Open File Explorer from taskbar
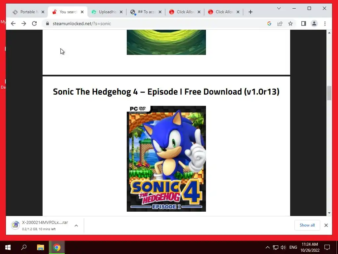Image resolution: width=338 pixels, height=254 pixels. (40, 247)
